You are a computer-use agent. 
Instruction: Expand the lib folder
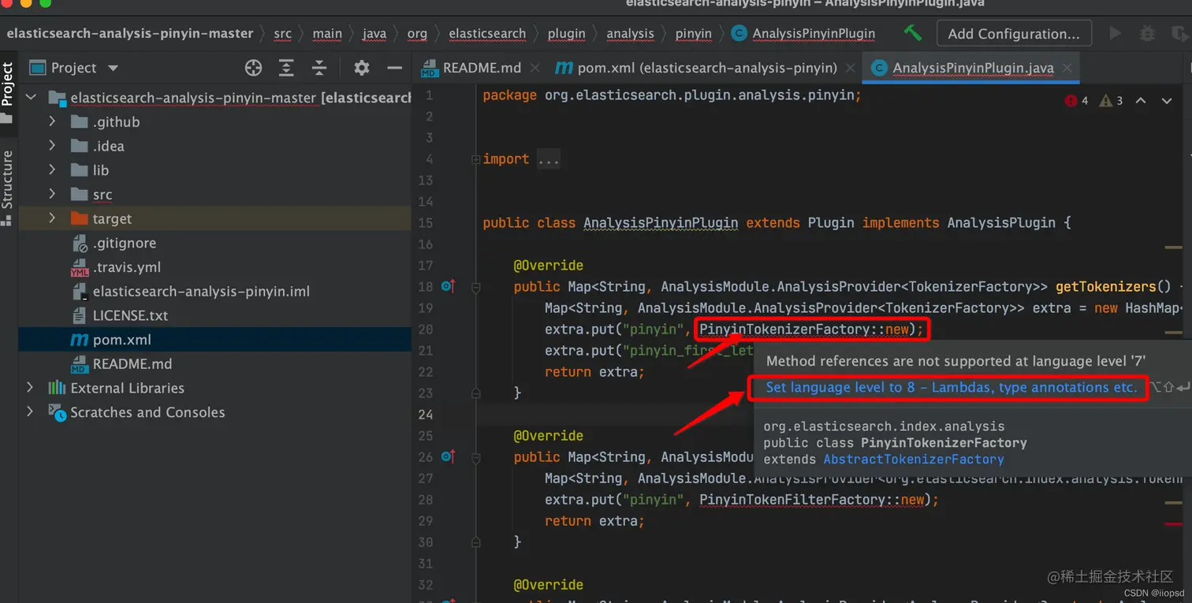pyautogui.click(x=52, y=170)
